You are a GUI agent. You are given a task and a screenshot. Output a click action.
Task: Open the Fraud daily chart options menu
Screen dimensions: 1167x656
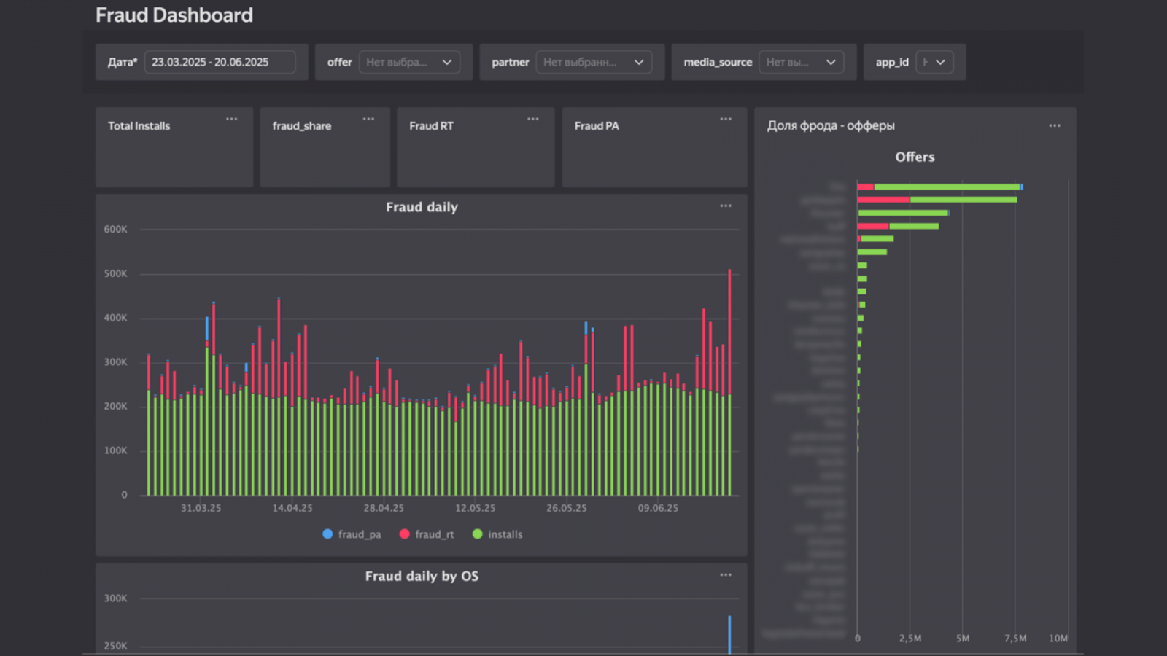[726, 206]
